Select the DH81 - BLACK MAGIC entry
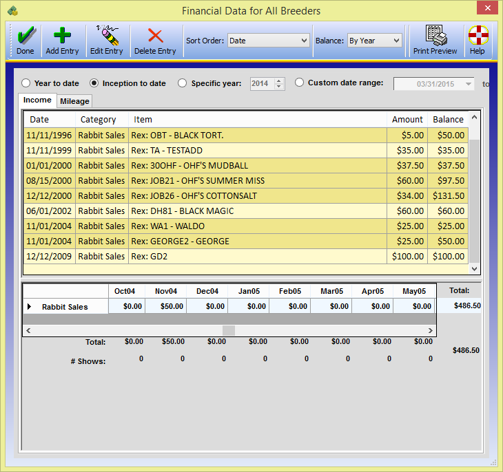The height and width of the screenshot is (472, 503). [246, 211]
